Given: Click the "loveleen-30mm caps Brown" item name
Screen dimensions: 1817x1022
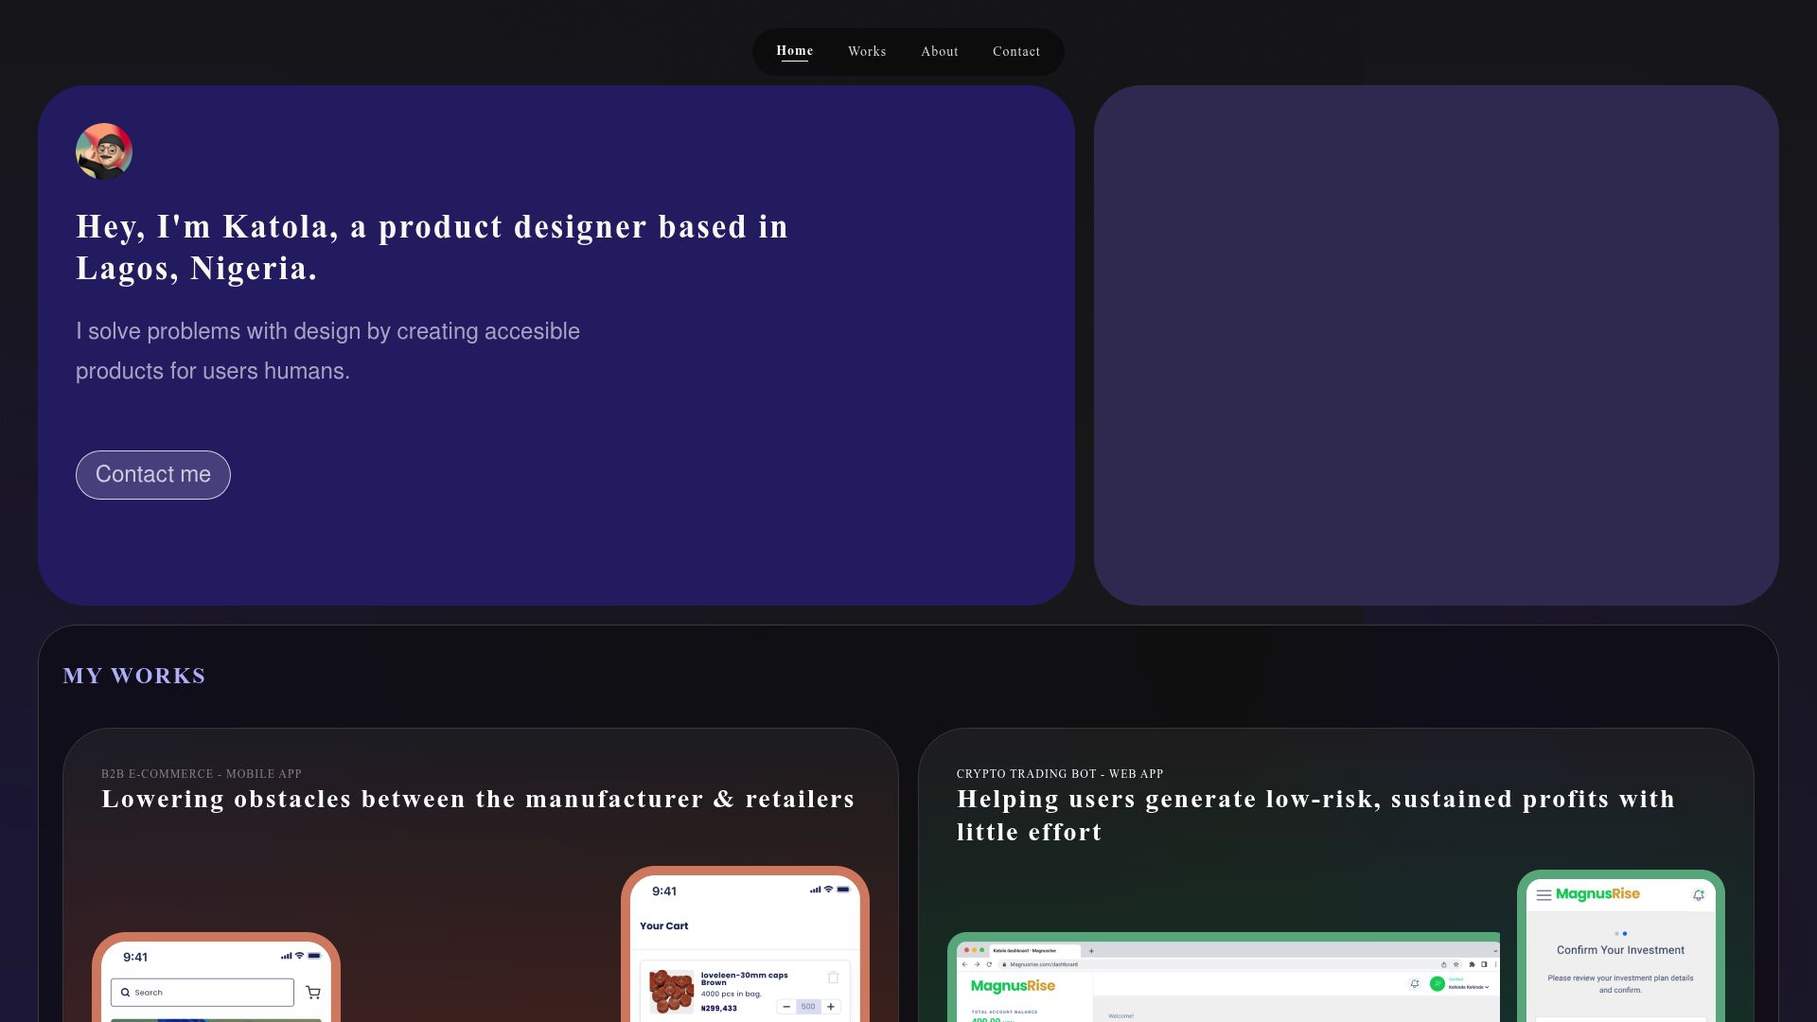Looking at the screenshot, I should pos(745,978).
